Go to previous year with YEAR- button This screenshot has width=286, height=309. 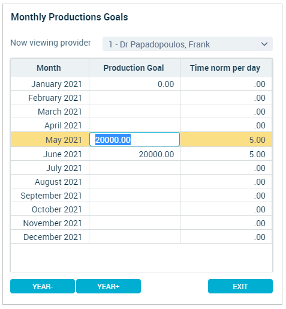pos(43,286)
